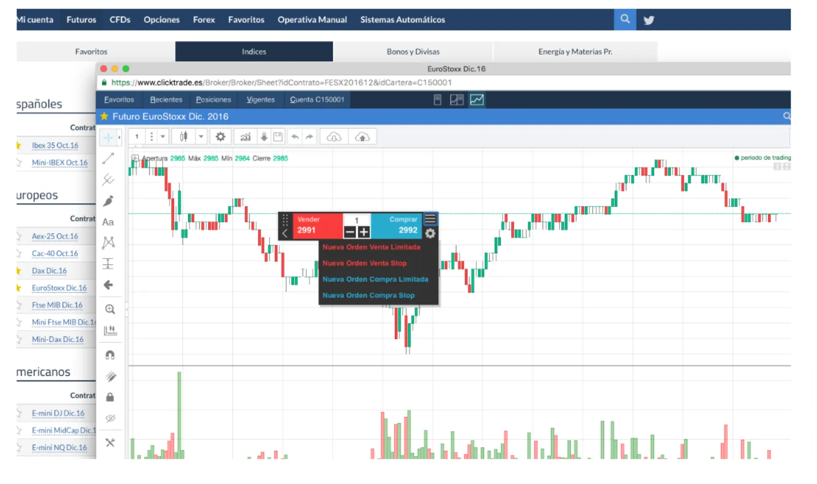The height and width of the screenshot is (484, 817).
Task: Select the trend line drawing tool
Action: [108, 158]
